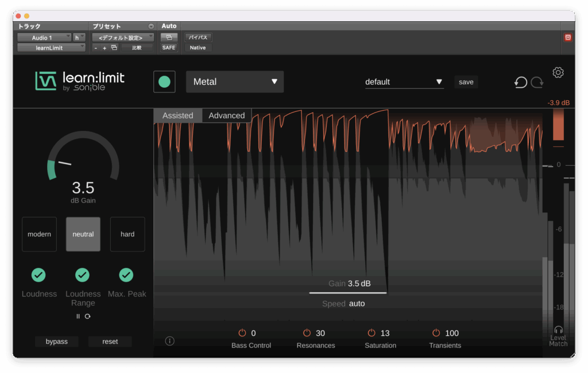Select previous preset with minus button

pyautogui.click(x=96, y=48)
